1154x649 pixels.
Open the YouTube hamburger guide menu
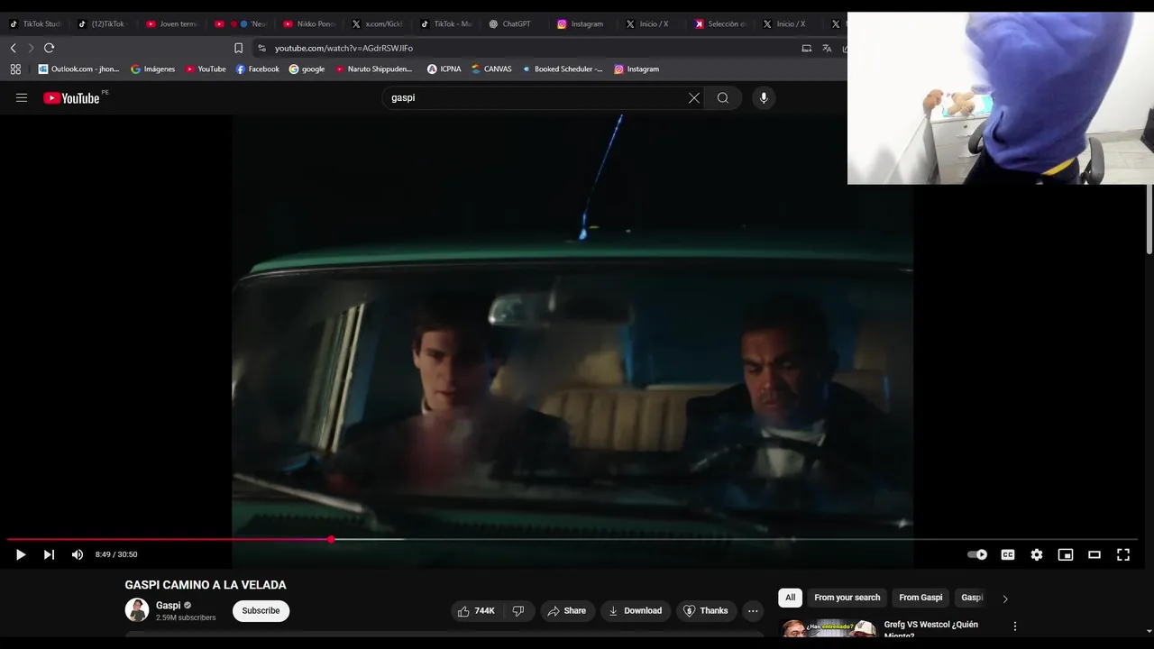[22, 98]
